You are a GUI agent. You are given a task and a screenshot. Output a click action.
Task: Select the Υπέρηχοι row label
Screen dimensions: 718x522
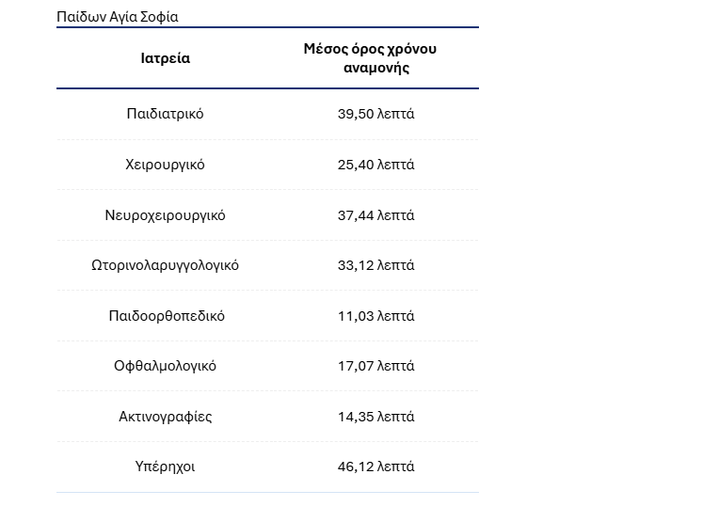tap(165, 467)
